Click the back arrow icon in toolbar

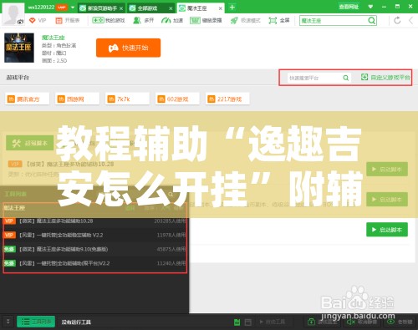point(410,20)
